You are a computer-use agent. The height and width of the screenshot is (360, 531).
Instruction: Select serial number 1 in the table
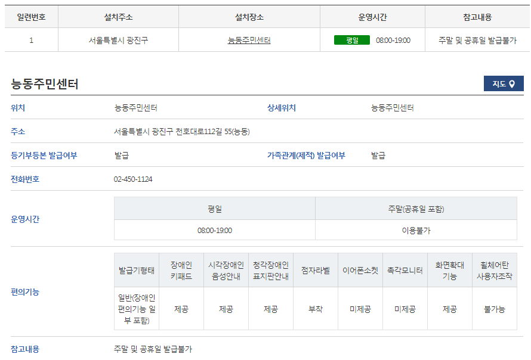coord(31,41)
